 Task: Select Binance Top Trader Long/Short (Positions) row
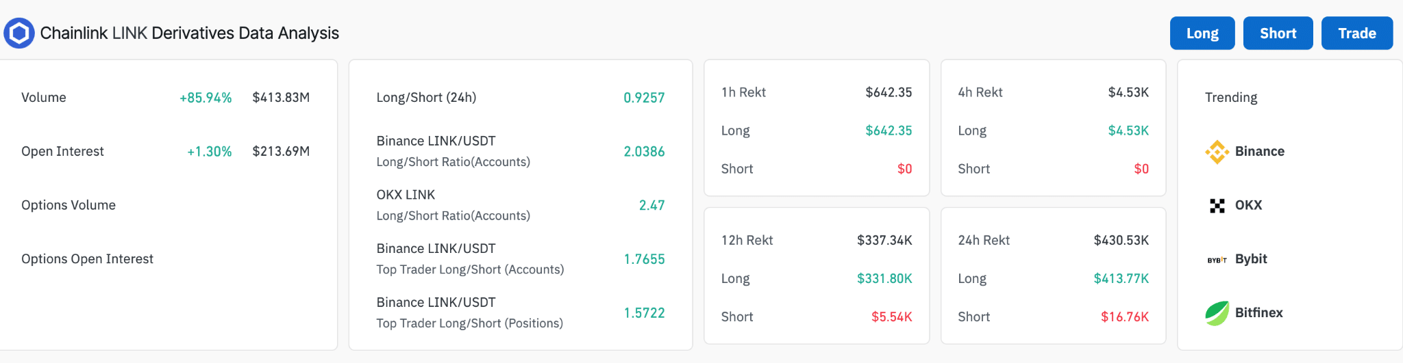point(521,312)
